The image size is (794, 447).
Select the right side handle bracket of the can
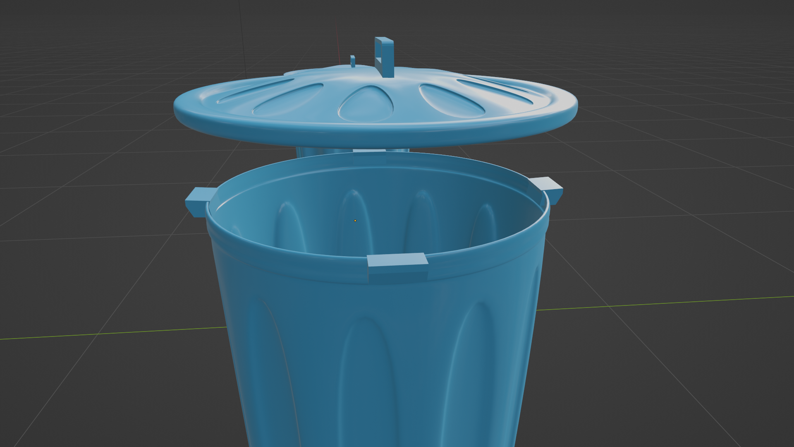point(548,190)
